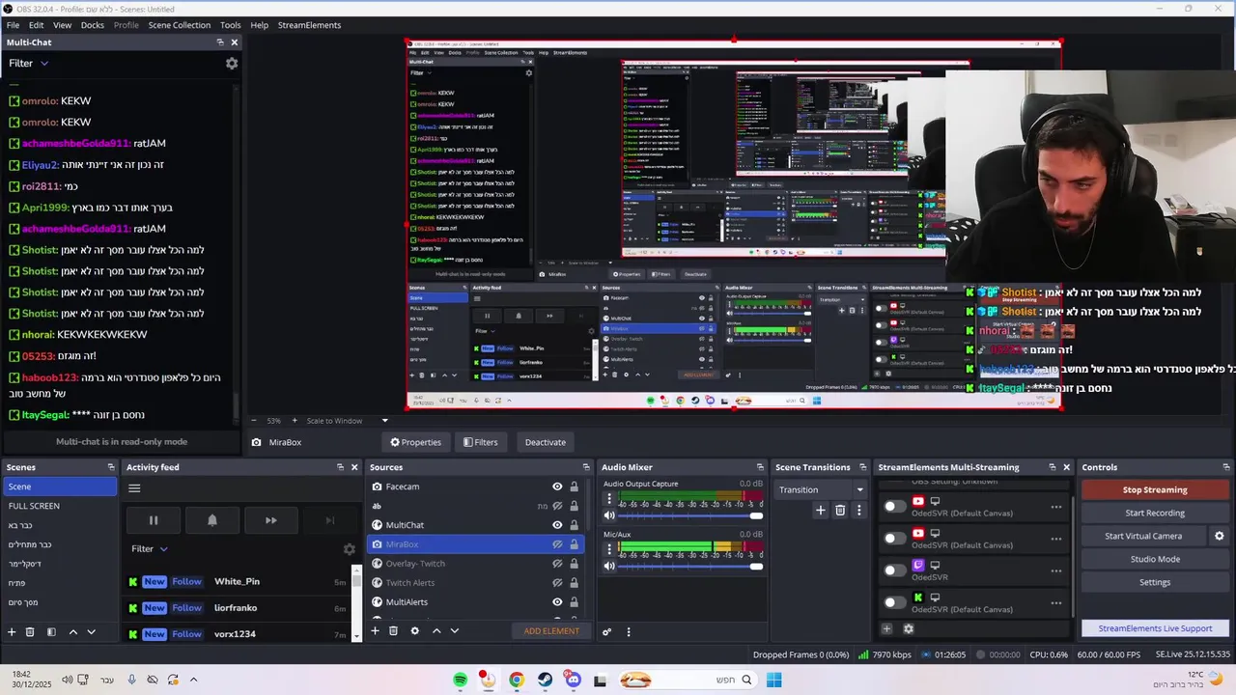Stop Streaming from Controls
Image resolution: width=1236 pixels, height=695 pixels.
[x=1155, y=489]
